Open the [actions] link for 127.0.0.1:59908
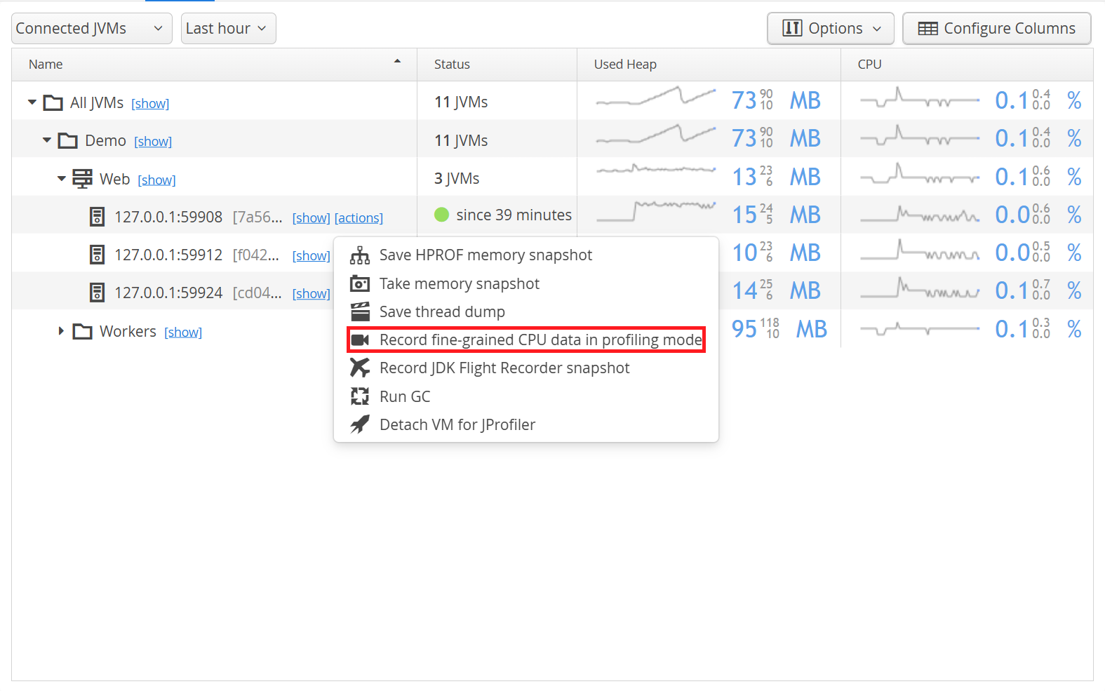This screenshot has height=691, width=1105. [359, 218]
